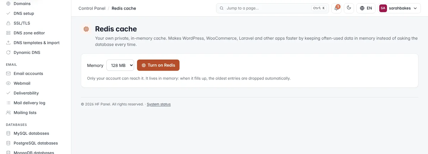This screenshot has width=428, height=154.
Task: Open the Memory 128 MB dropdown
Action: [x=120, y=65]
